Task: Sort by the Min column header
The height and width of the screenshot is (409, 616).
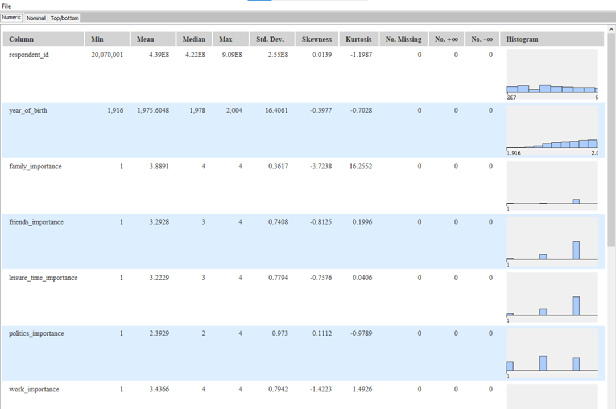Action: (108, 39)
